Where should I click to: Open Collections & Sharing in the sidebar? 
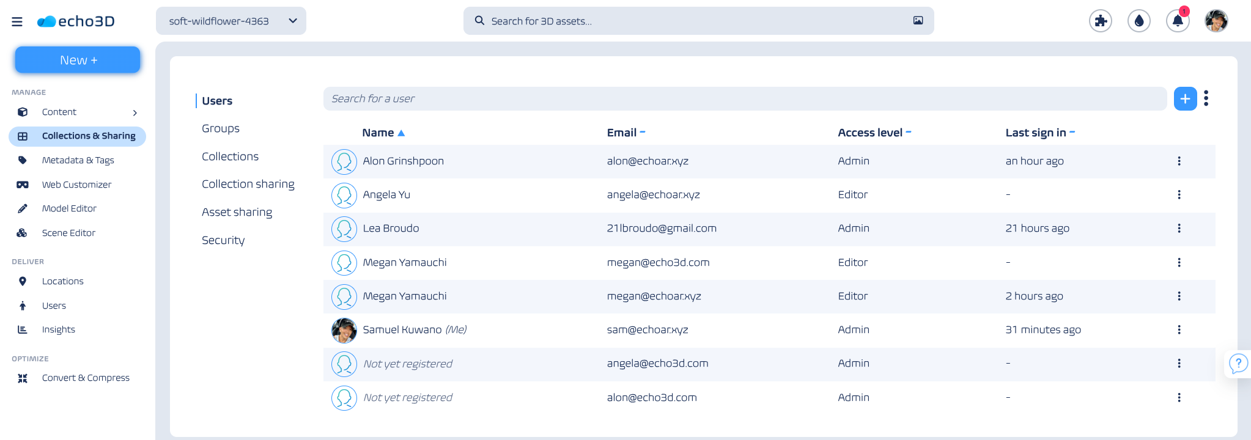[77, 136]
